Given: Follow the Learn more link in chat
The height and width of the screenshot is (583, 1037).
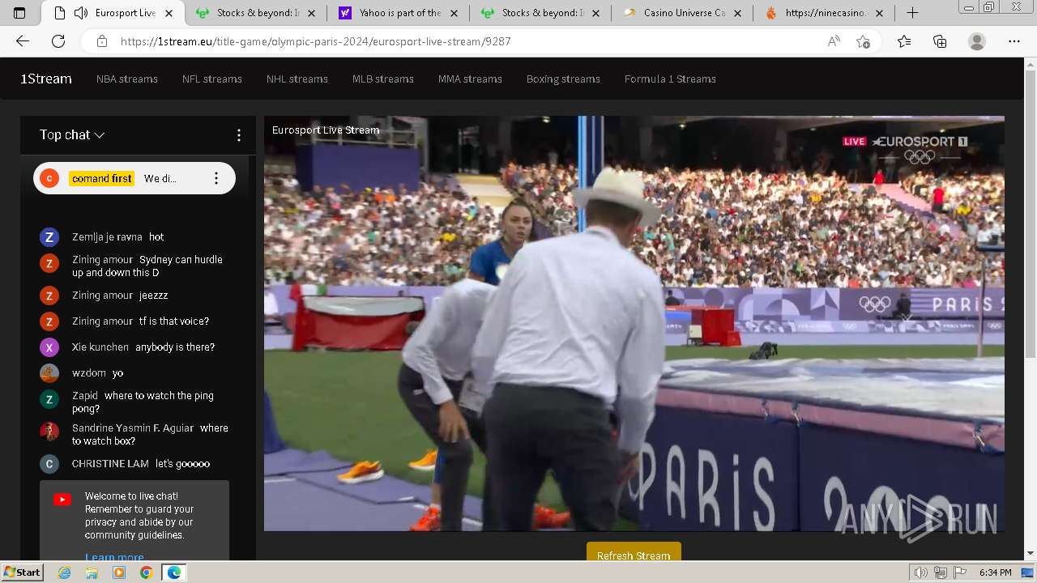Looking at the screenshot, I should pos(114,557).
